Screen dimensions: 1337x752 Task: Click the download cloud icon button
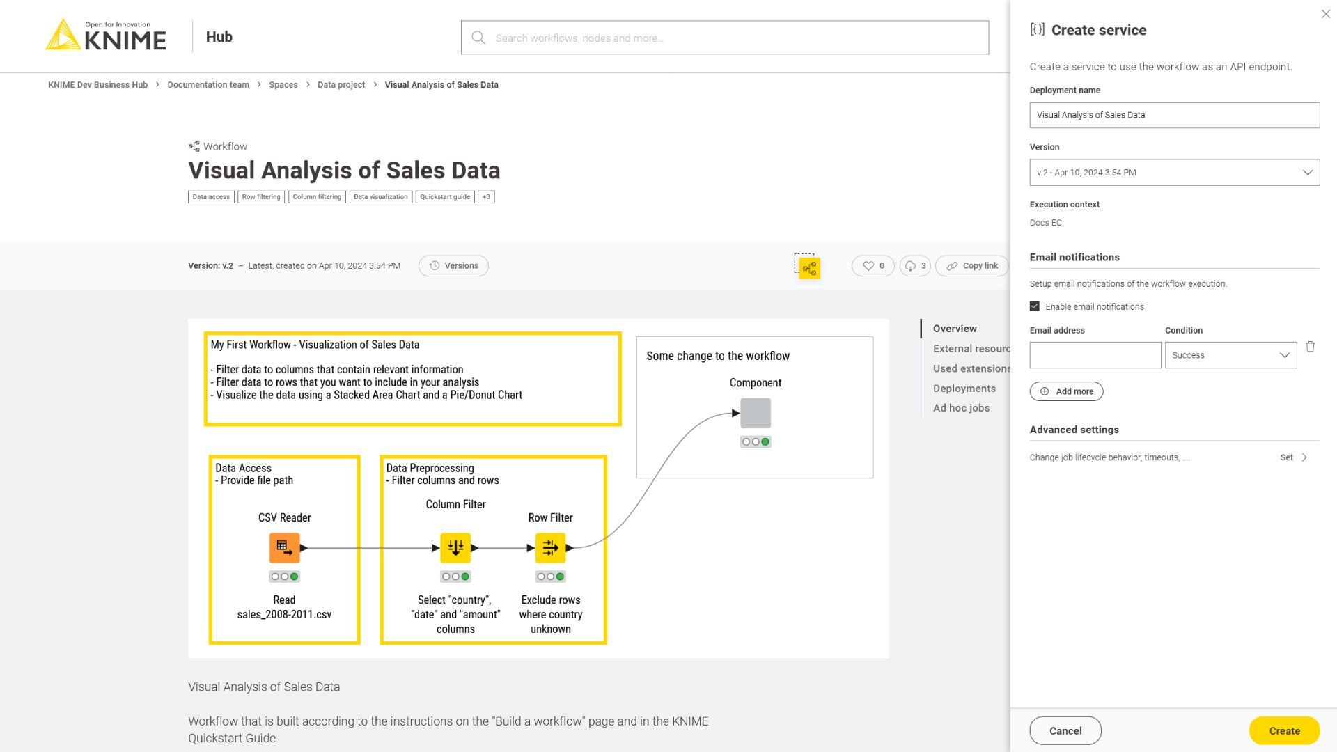point(915,266)
